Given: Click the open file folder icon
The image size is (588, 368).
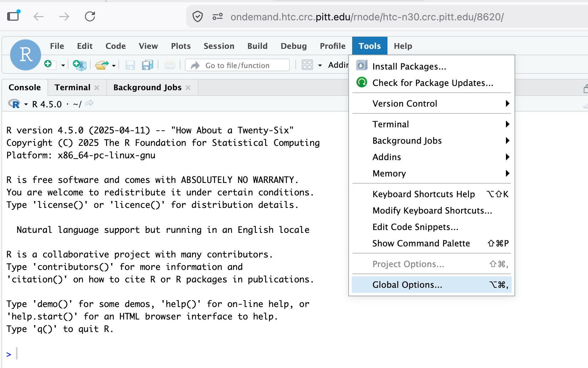Looking at the screenshot, I should [102, 65].
